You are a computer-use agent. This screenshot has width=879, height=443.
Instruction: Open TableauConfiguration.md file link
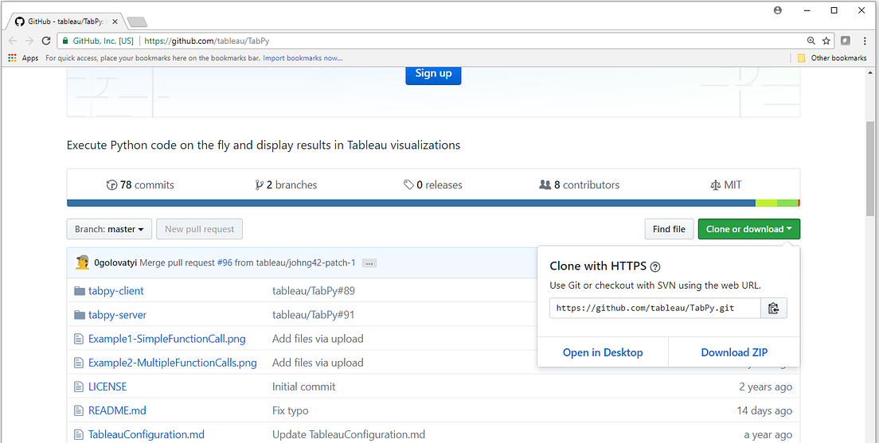click(x=146, y=434)
